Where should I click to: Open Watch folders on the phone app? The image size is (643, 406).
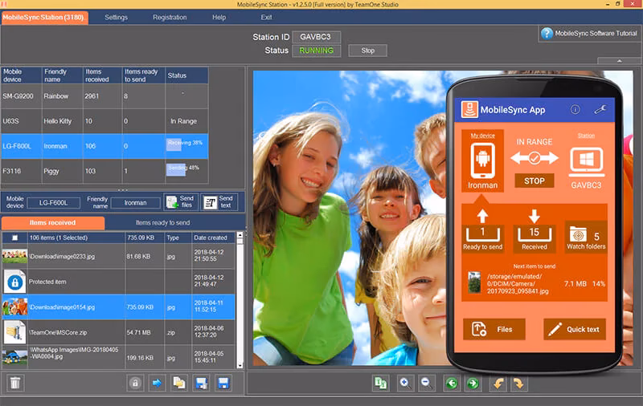tap(586, 238)
